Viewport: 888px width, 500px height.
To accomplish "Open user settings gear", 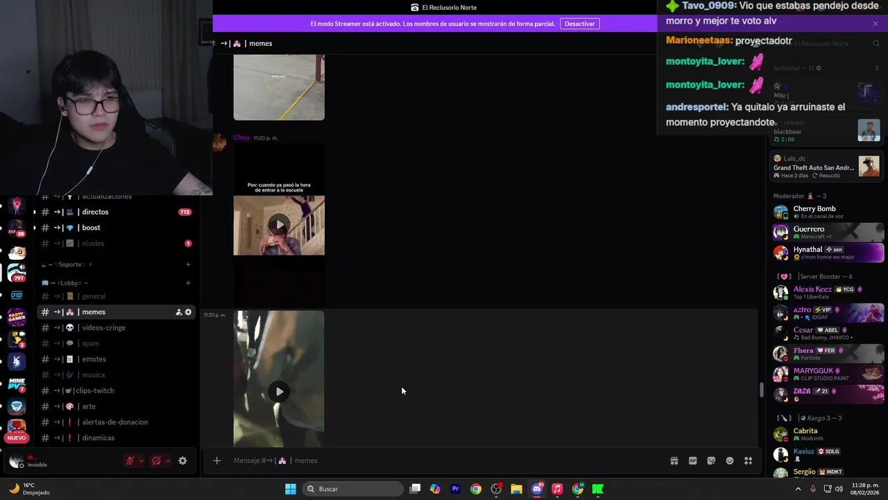I will [182, 460].
